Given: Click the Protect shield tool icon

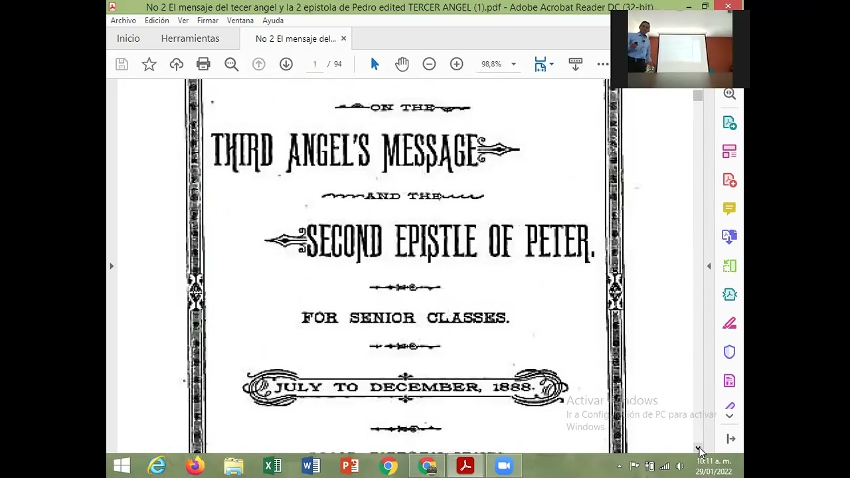Looking at the screenshot, I should point(730,352).
